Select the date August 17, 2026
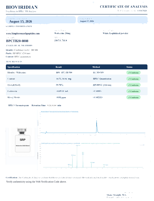Viewport: 154px width, 201px height. [87, 21]
